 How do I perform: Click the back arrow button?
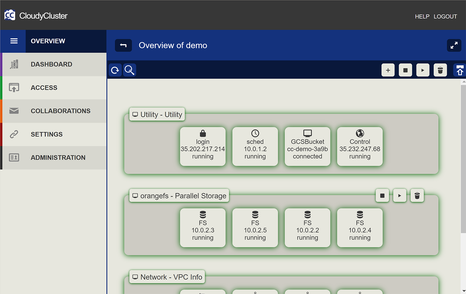123,45
